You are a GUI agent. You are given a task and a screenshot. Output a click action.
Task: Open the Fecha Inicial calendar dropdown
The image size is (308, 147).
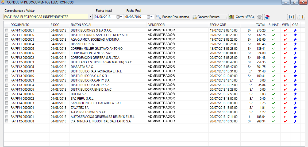[x=120, y=17]
